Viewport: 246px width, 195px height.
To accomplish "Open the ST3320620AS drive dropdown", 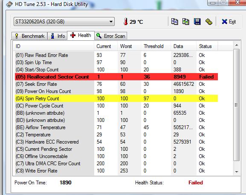I will coord(64,22).
